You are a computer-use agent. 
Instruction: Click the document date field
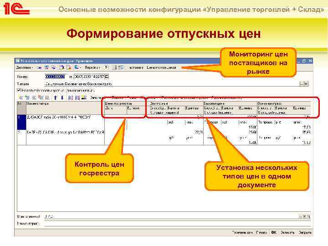click(89, 77)
